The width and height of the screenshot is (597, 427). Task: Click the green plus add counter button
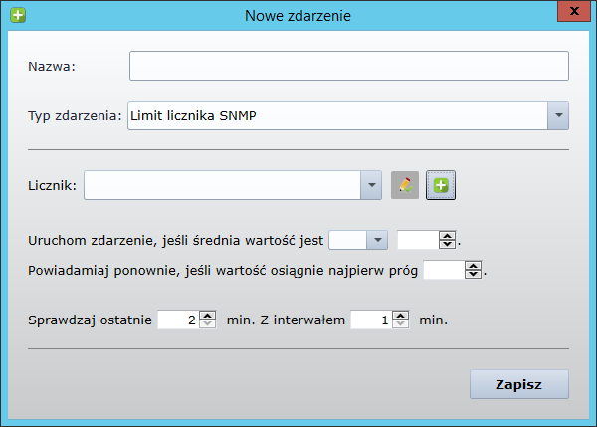coord(441,185)
